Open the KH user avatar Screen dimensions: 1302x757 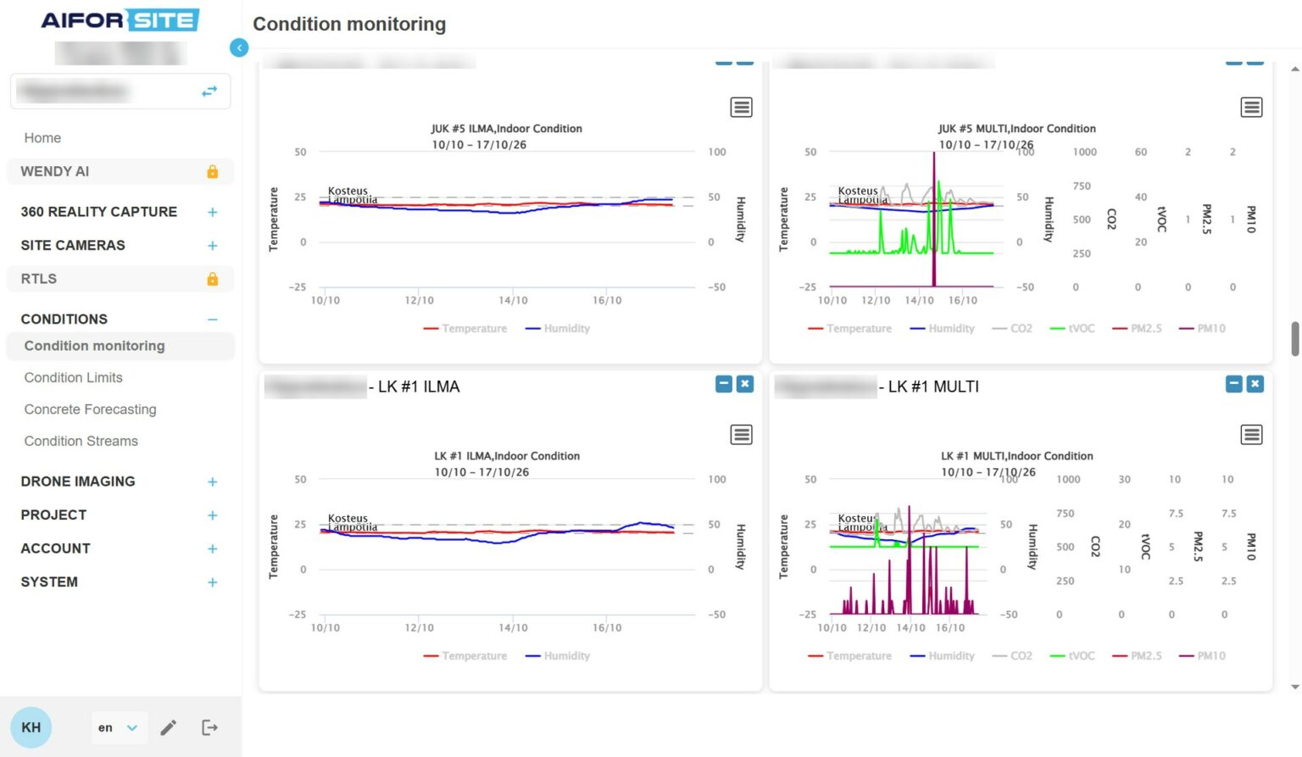pos(31,727)
